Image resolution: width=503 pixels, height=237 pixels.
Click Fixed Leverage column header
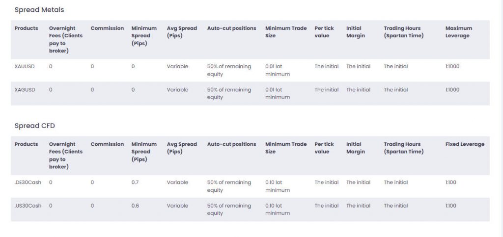pyautogui.click(x=465, y=144)
